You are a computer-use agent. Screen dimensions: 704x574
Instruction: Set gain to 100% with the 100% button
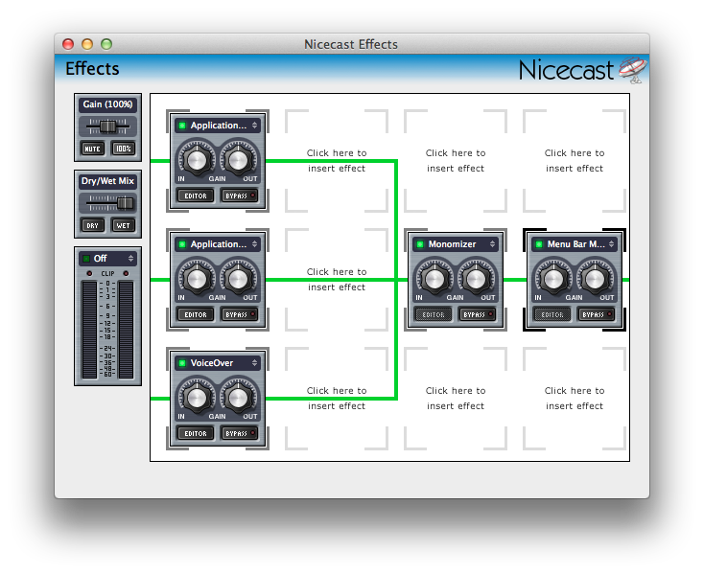tap(123, 149)
